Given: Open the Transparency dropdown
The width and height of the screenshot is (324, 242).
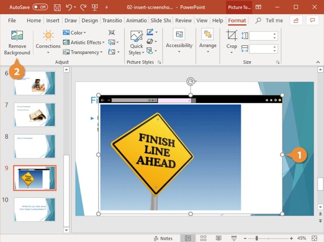Looking at the screenshot, I should [x=83, y=52].
